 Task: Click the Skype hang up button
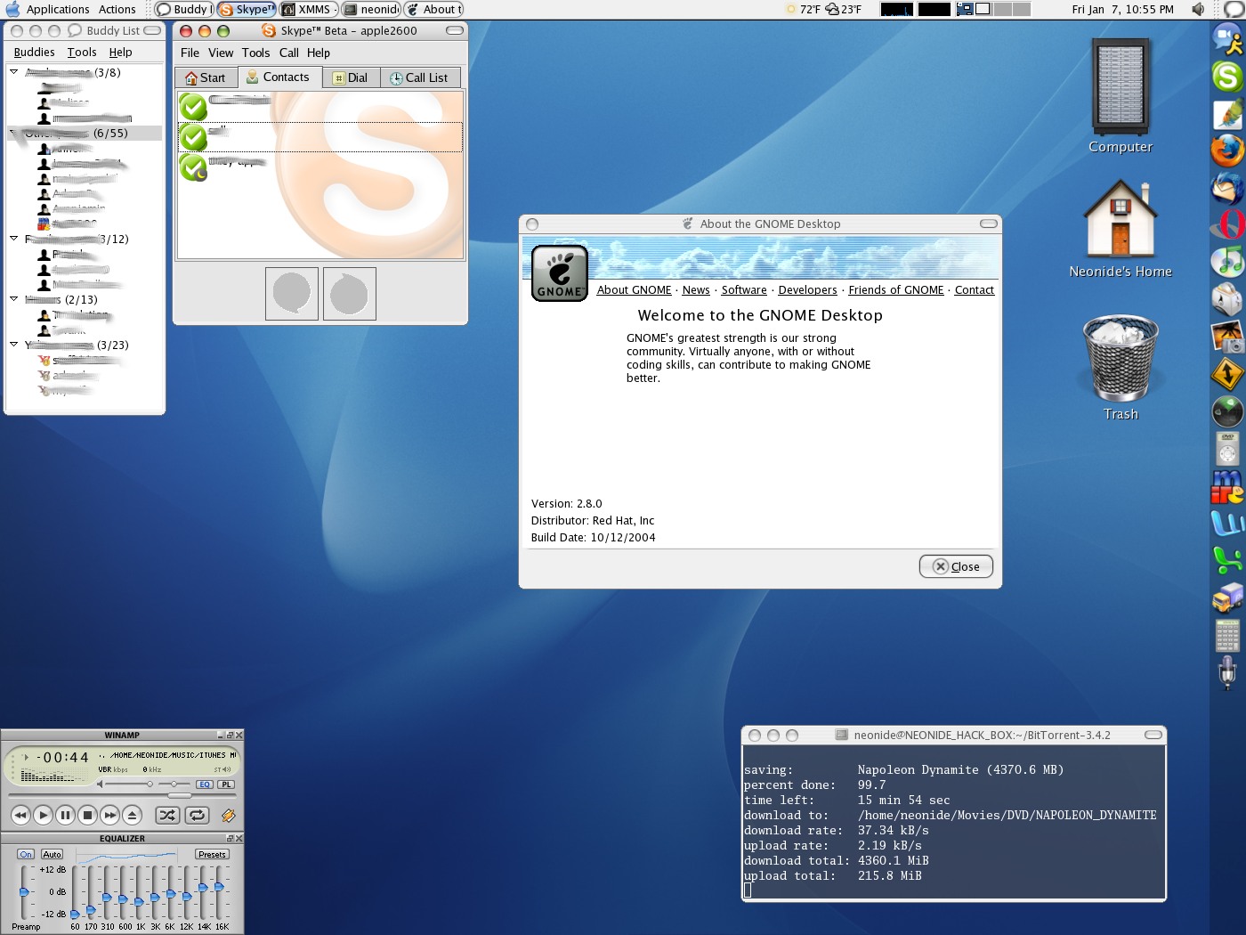pyautogui.click(x=349, y=293)
